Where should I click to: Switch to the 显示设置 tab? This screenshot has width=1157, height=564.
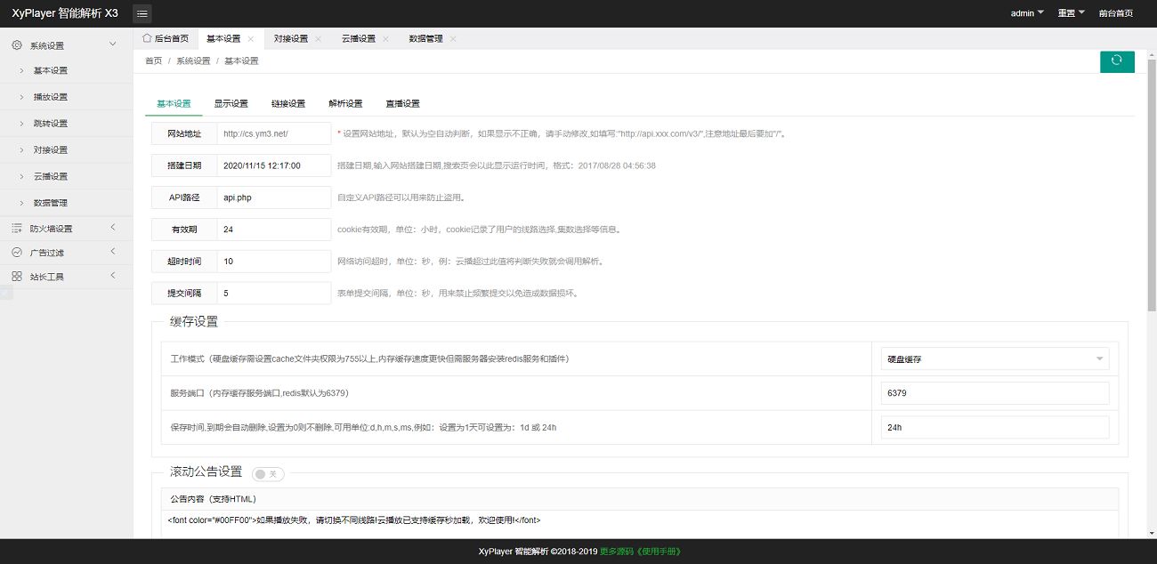tap(231, 104)
